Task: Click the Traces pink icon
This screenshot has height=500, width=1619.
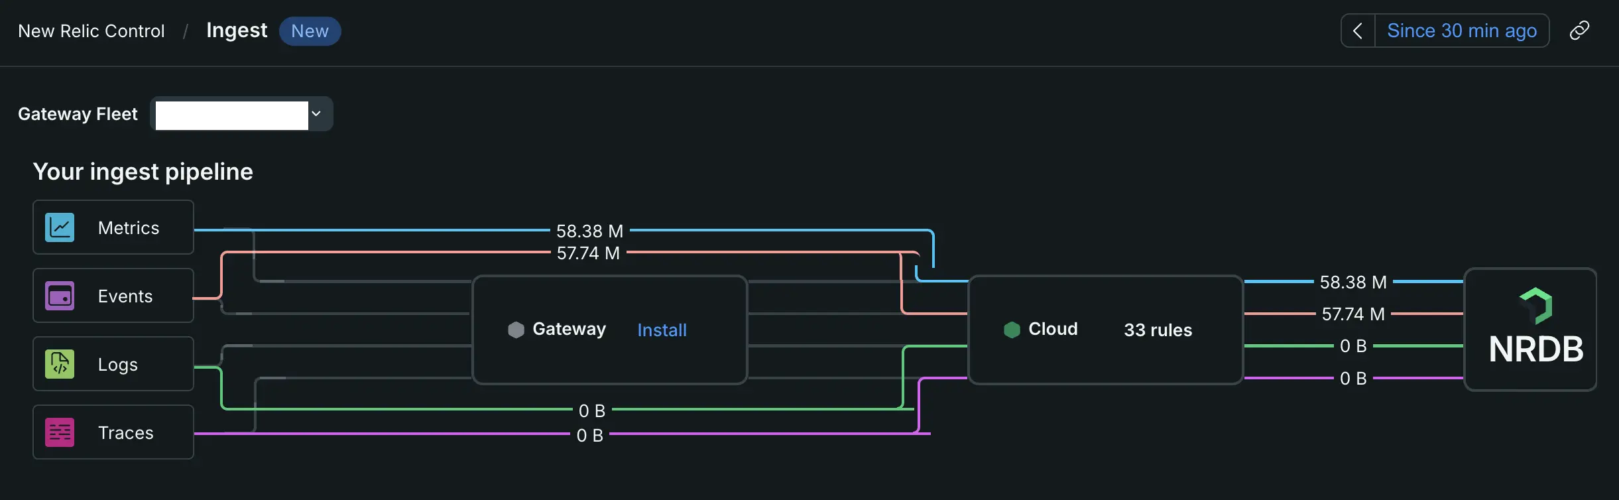Action: [x=60, y=432]
